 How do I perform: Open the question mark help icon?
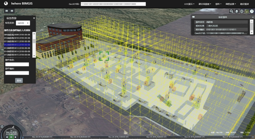pyautogui.click(x=252, y=11)
